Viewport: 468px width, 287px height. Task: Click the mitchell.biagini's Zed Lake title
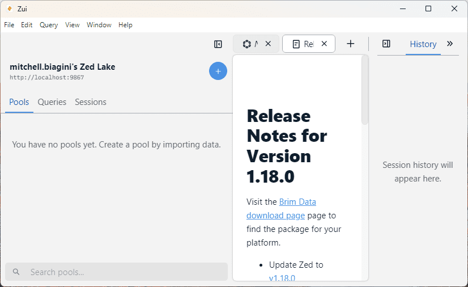(x=62, y=66)
